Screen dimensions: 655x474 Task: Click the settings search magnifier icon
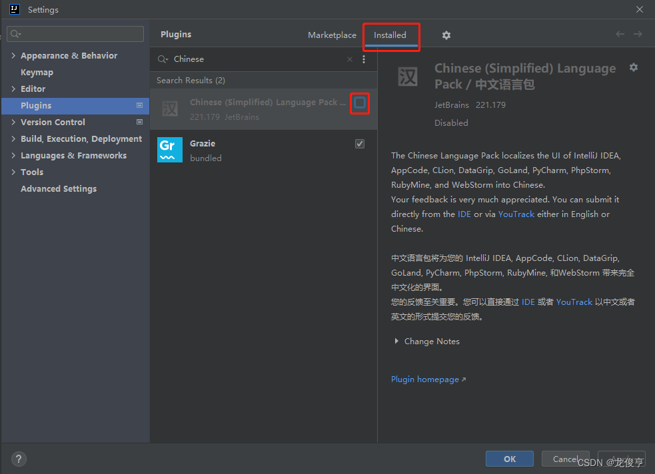[x=15, y=34]
